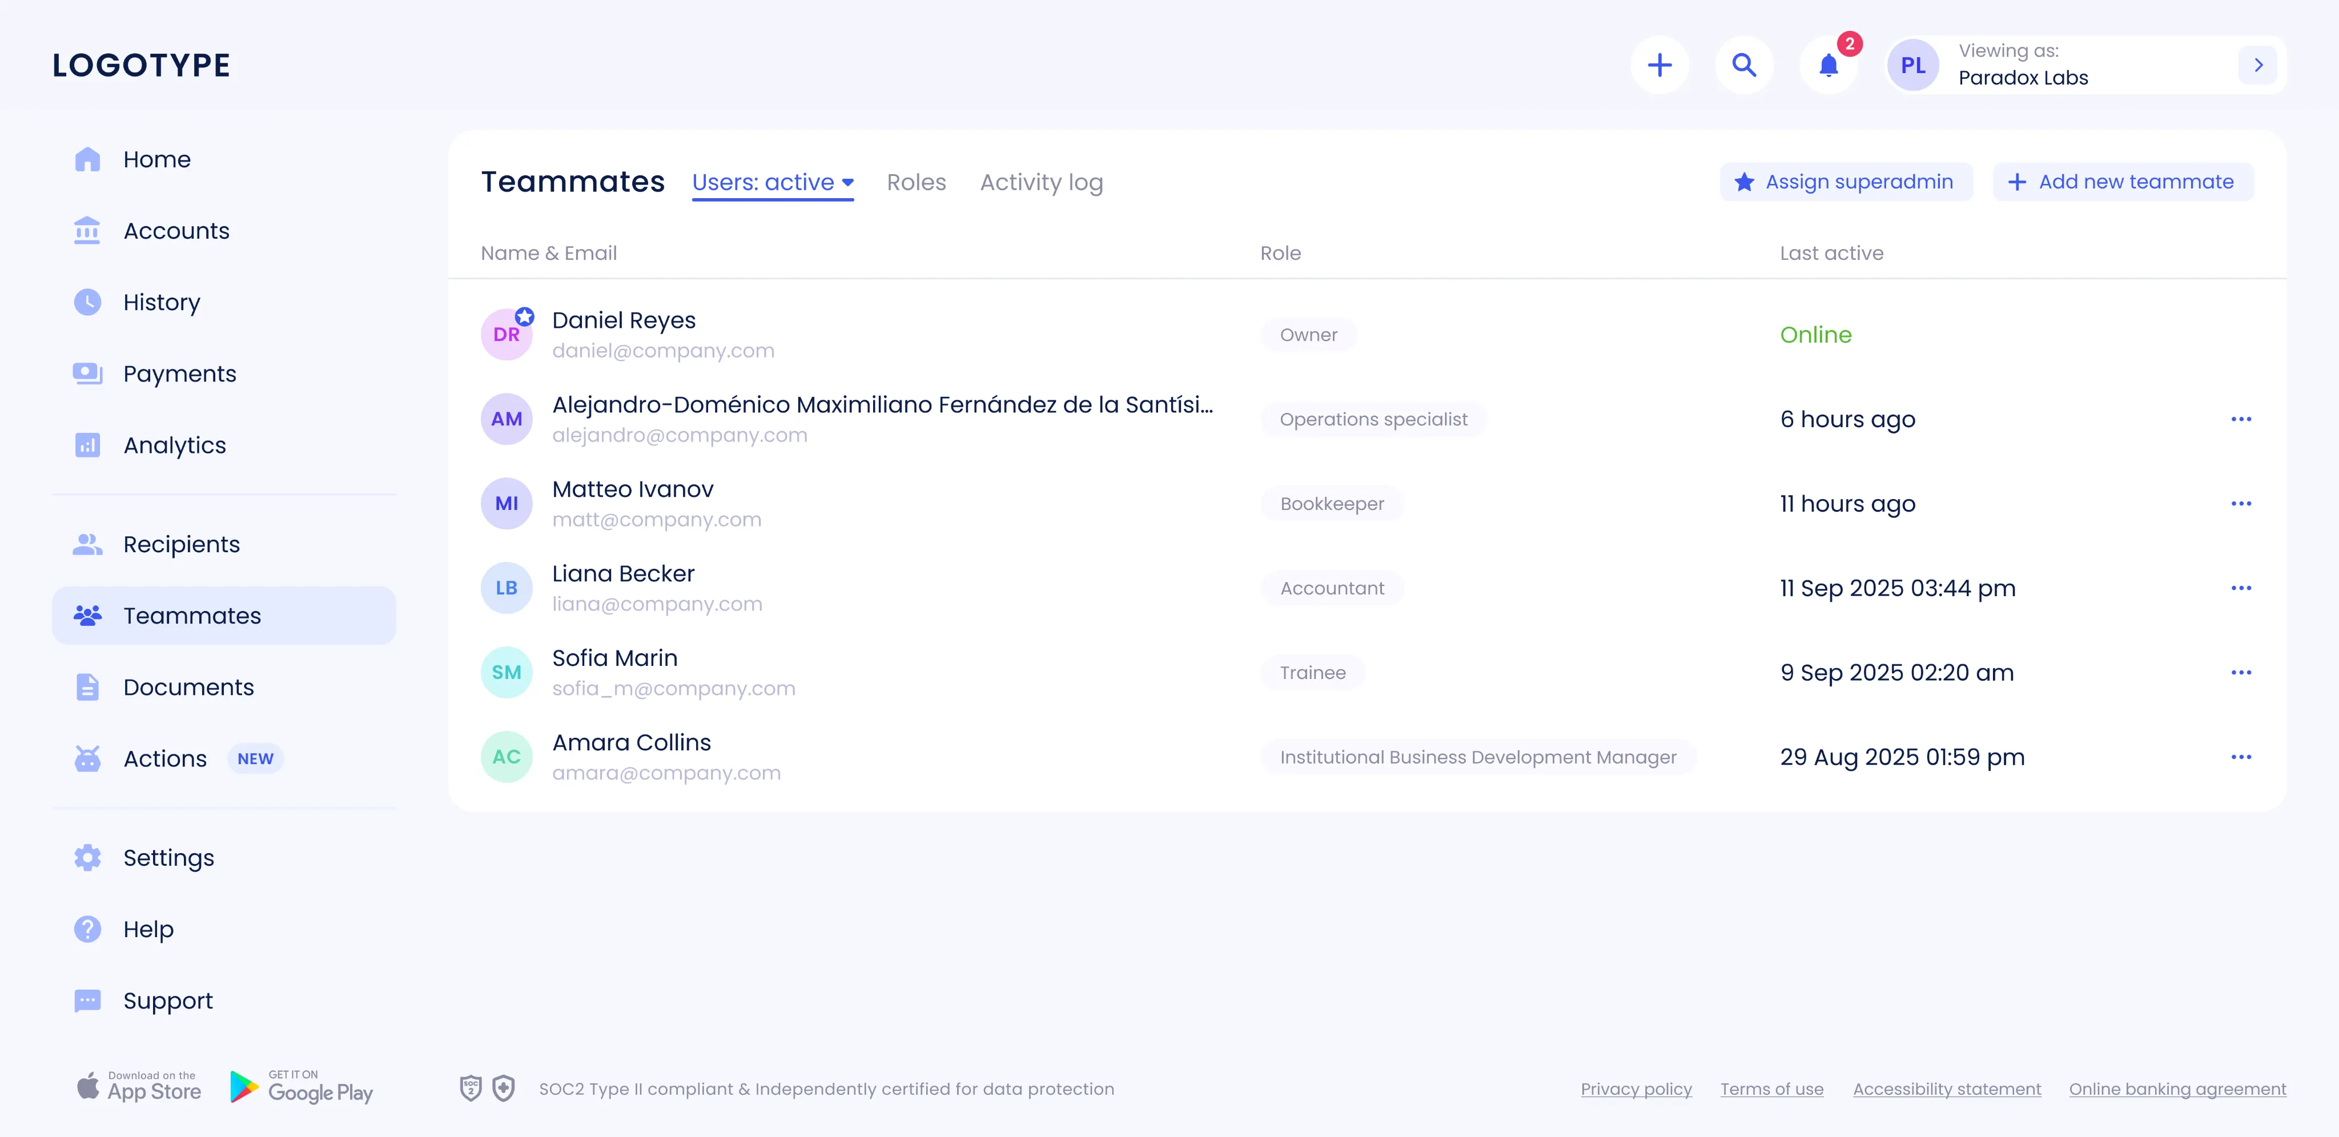Image resolution: width=2339 pixels, height=1137 pixels.
Task: Click the plus create button in header
Action: [x=1659, y=65]
